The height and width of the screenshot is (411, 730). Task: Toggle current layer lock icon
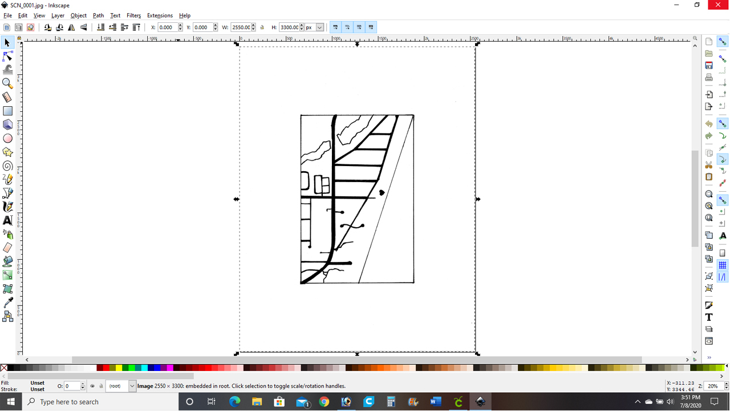[x=101, y=386]
